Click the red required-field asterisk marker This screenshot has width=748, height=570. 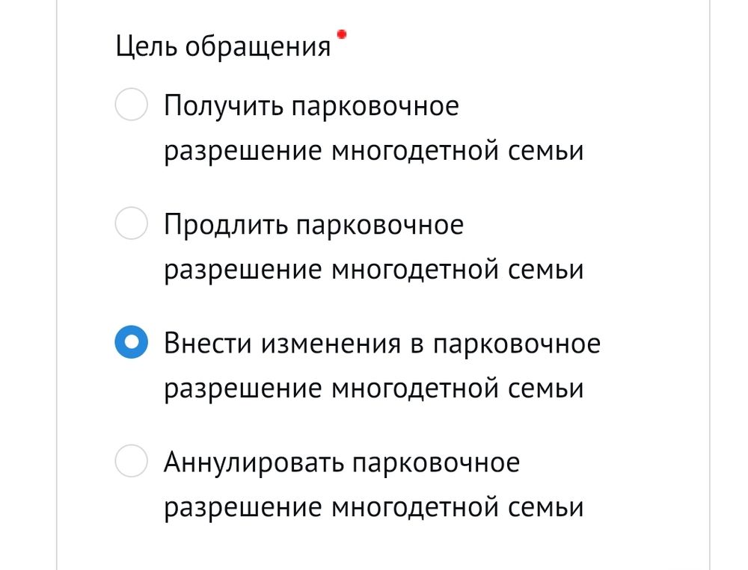(x=341, y=32)
